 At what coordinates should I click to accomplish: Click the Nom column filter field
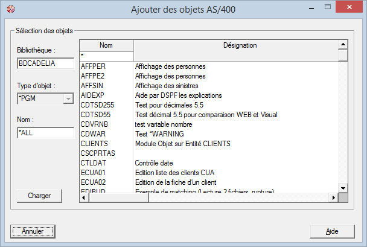click(x=106, y=56)
